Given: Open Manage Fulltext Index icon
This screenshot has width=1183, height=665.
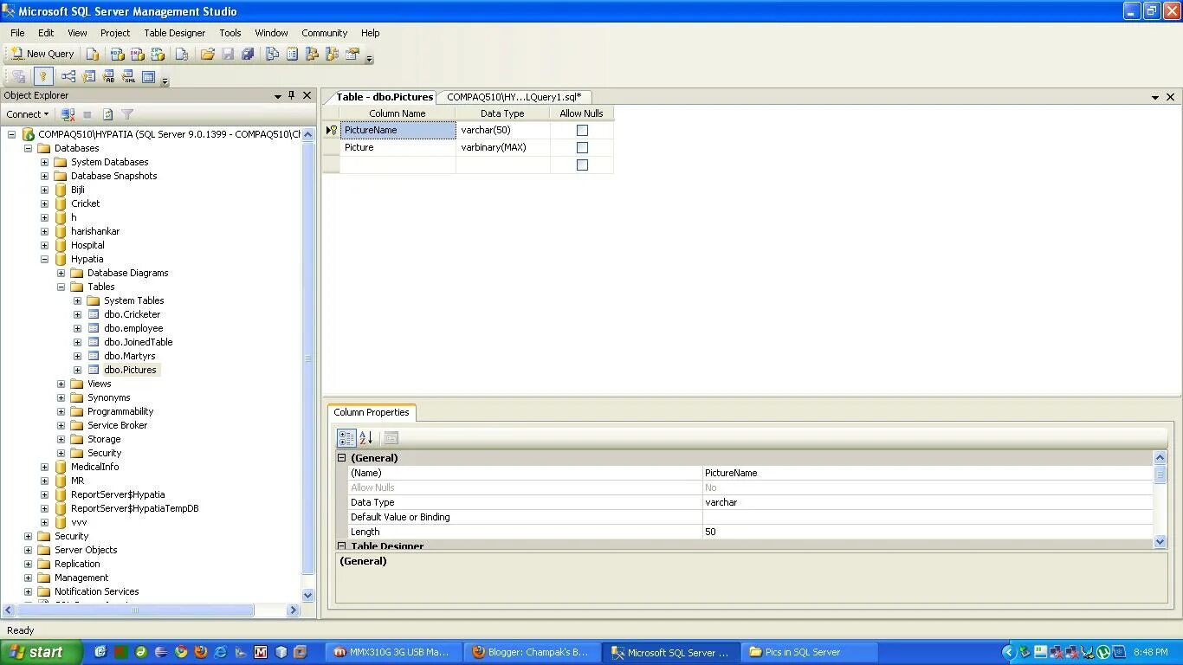Looking at the screenshot, I should (108, 77).
